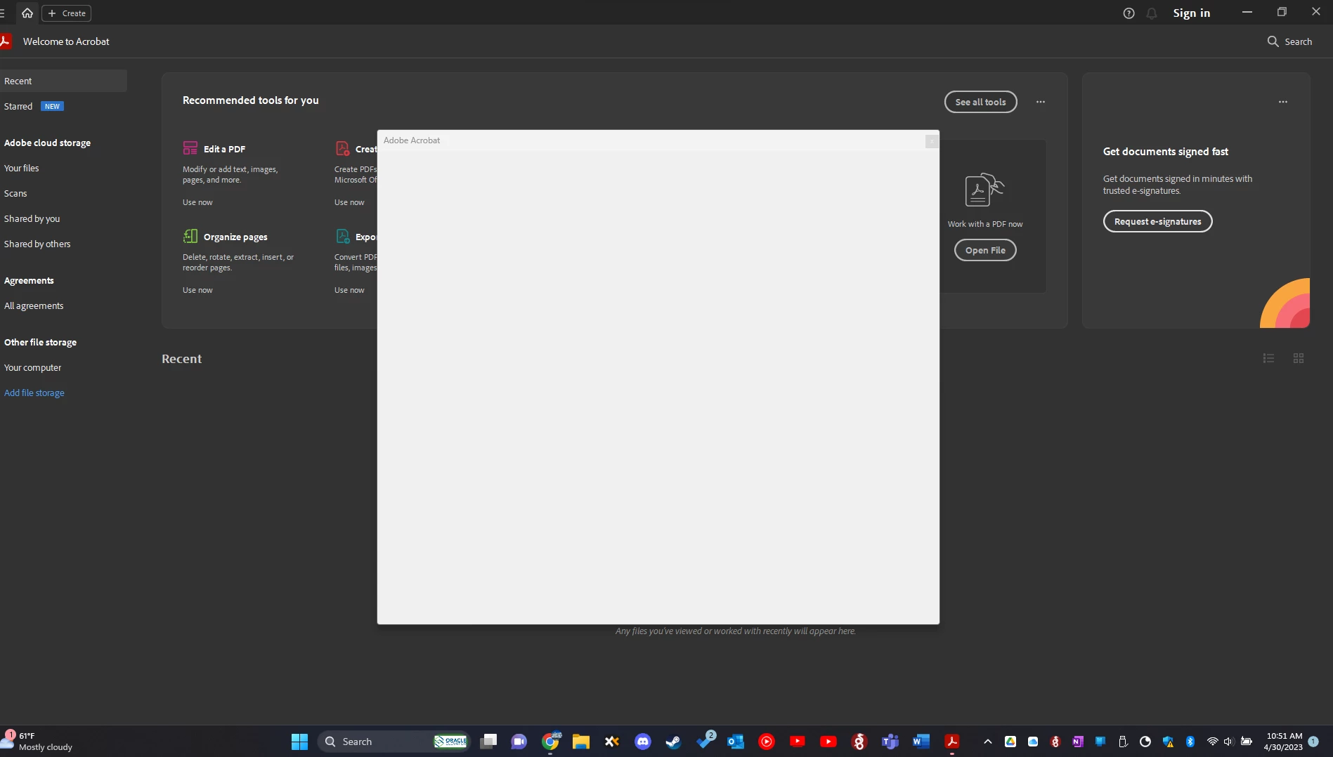Viewport: 1333px width, 757px height.
Task: Select Recent in the sidebar
Action: click(x=63, y=81)
